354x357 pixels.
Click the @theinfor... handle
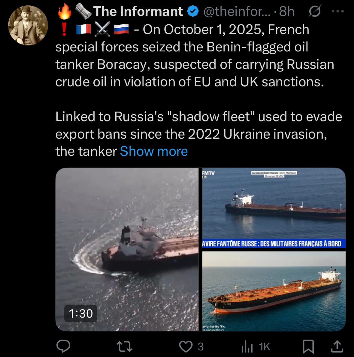pyautogui.click(x=237, y=12)
